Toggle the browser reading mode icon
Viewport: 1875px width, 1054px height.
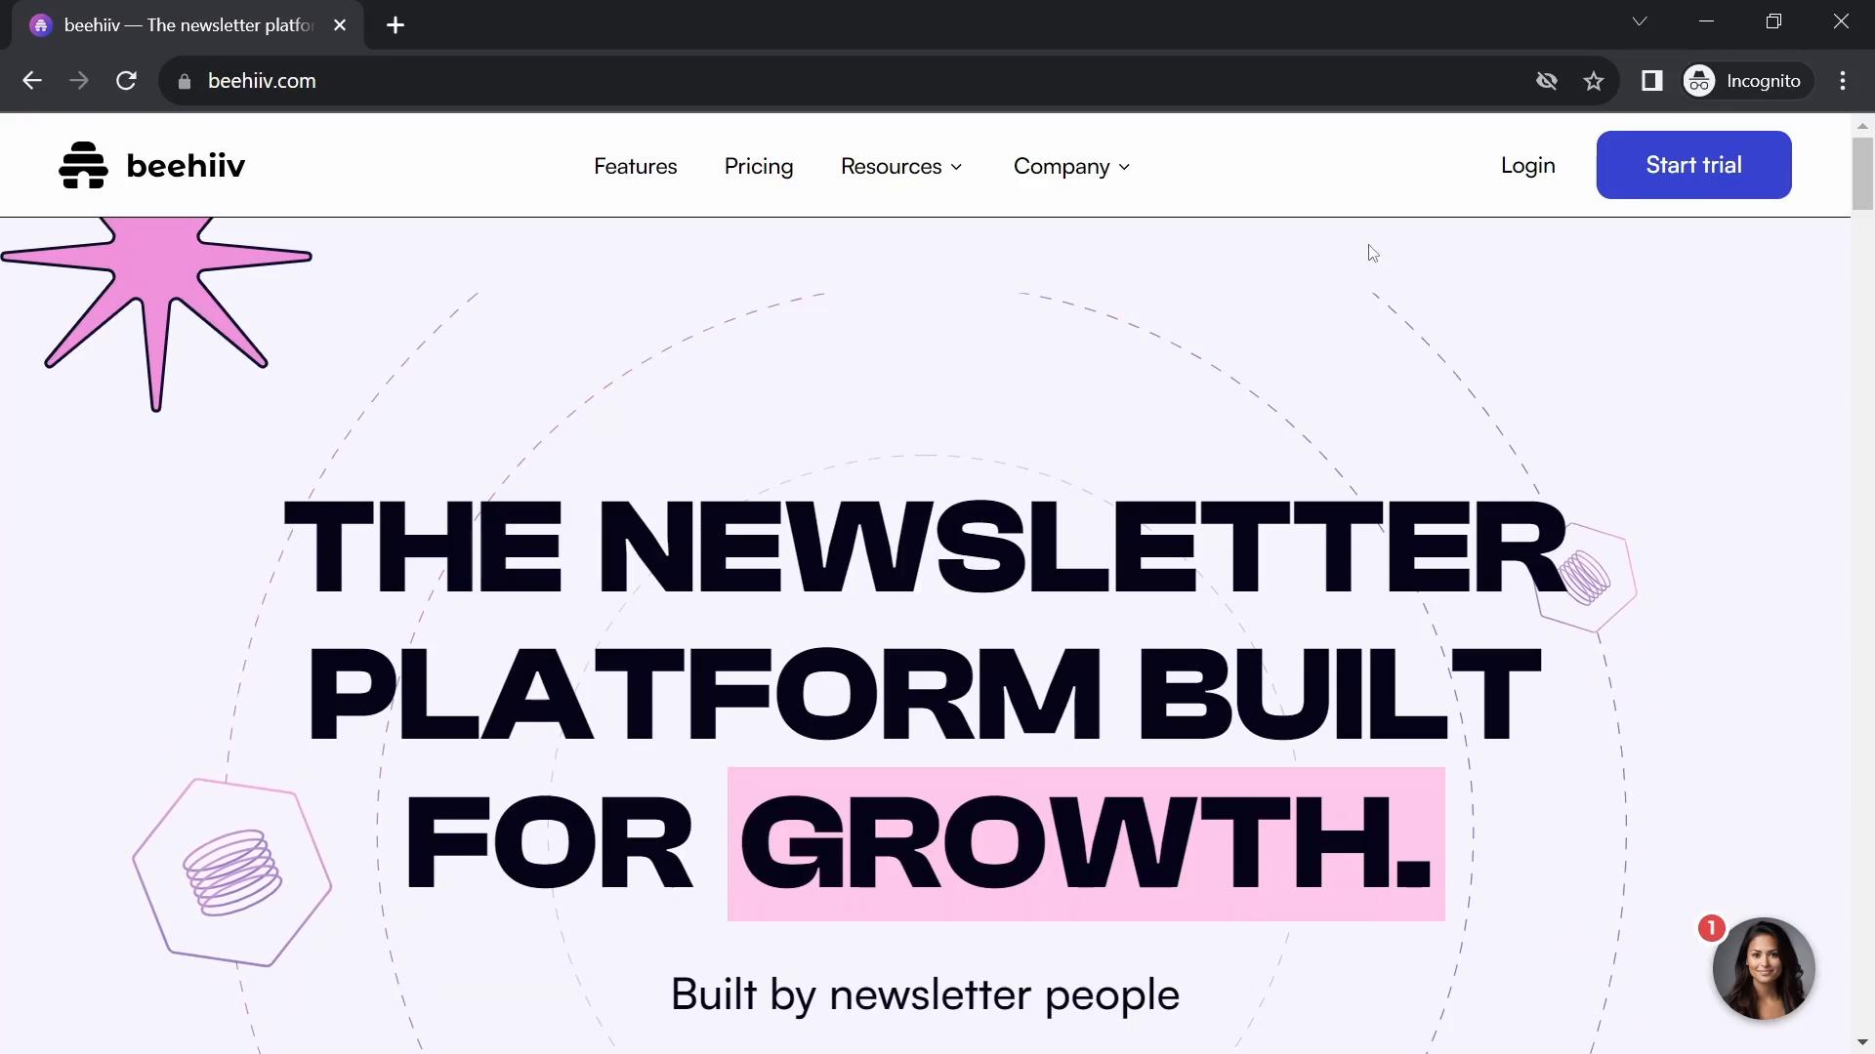click(1652, 81)
